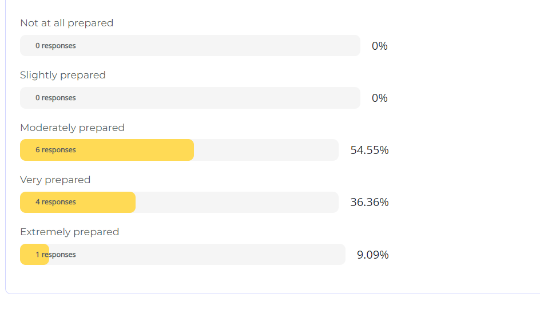The image size is (540, 309).
Task: Click the "Very prepared" label
Action: (55, 180)
